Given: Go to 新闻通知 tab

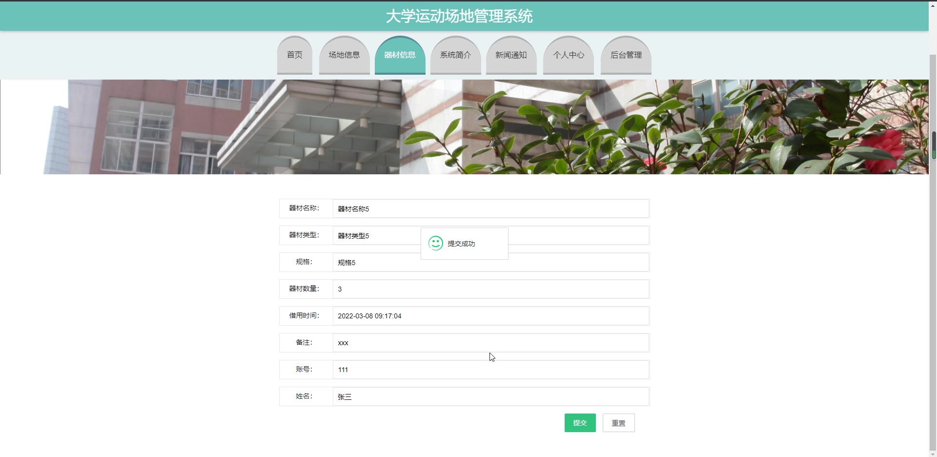Looking at the screenshot, I should (x=511, y=55).
